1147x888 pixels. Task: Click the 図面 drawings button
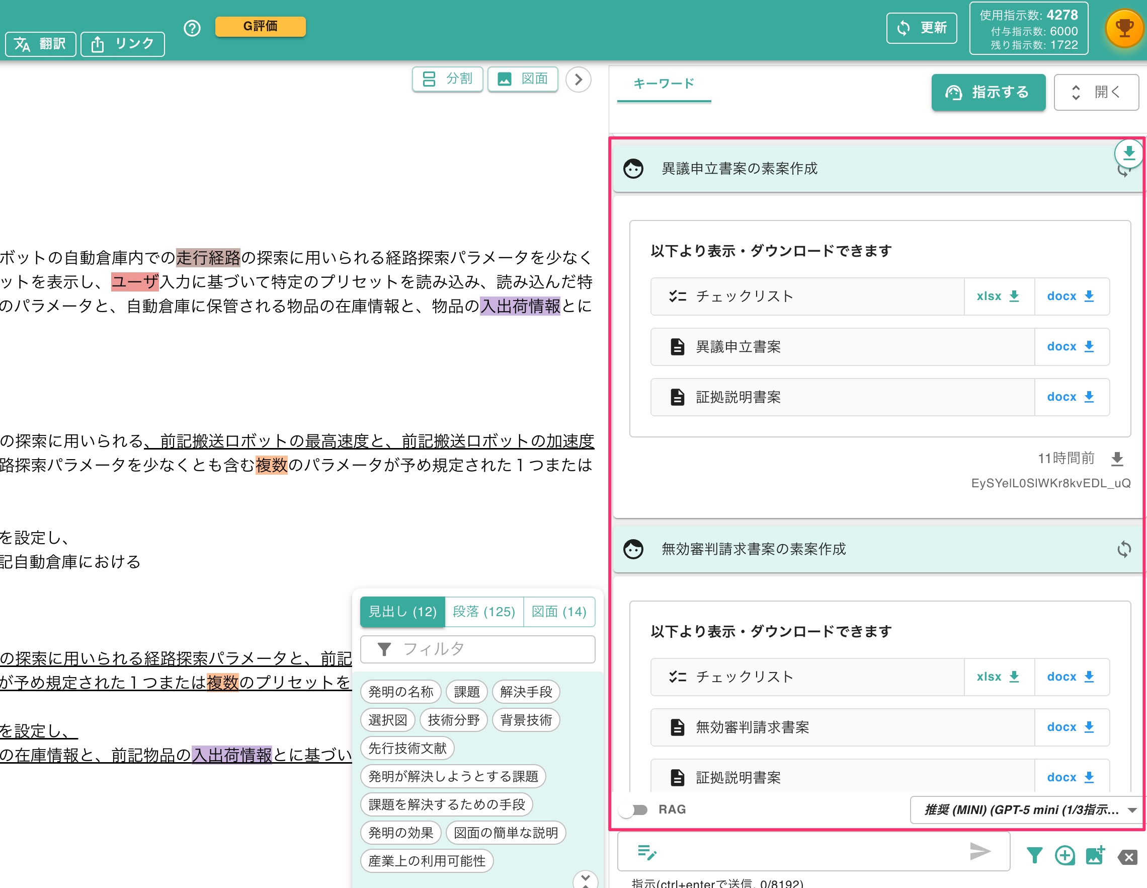point(523,79)
